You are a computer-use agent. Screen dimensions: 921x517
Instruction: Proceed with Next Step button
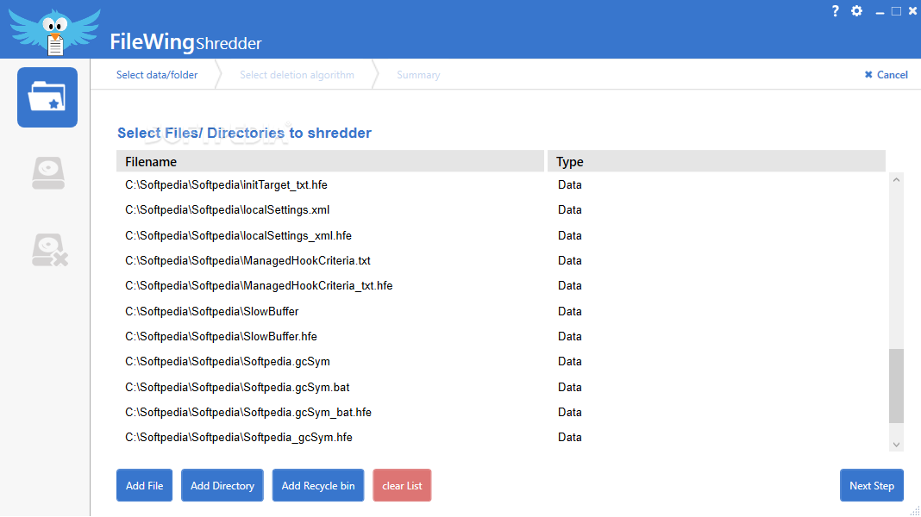tap(872, 485)
